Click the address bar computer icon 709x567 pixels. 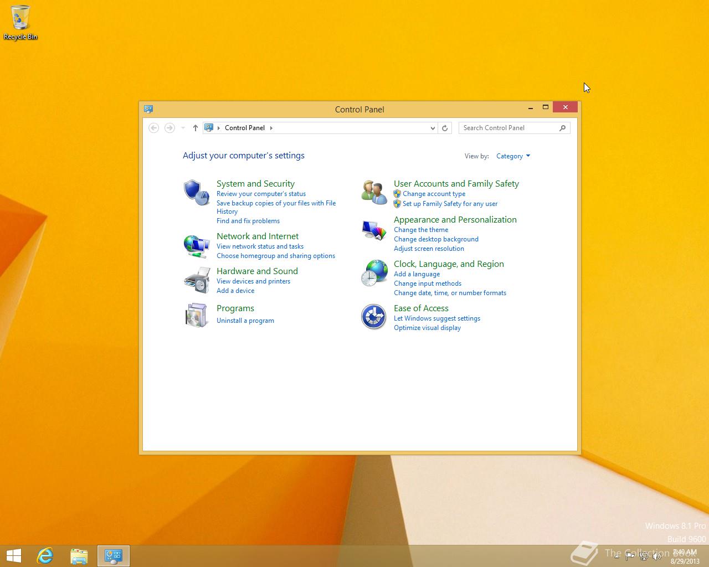(x=209, y=128)
